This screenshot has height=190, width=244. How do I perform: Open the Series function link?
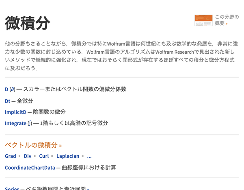(x=12, y=188)
